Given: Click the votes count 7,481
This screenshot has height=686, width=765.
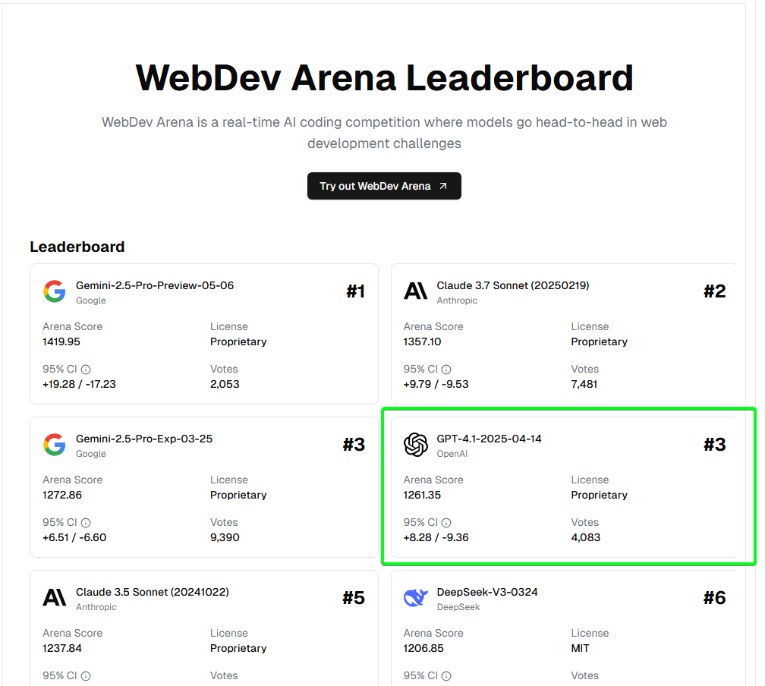Looking at the screenshot, I should [x=584, y=384].
